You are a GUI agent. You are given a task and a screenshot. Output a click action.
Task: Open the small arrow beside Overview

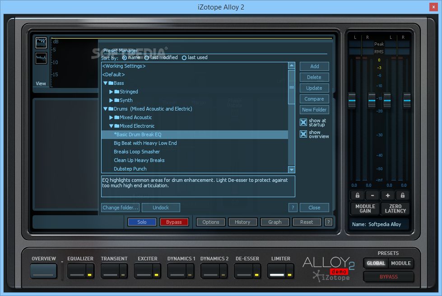(x=62, y=262)
